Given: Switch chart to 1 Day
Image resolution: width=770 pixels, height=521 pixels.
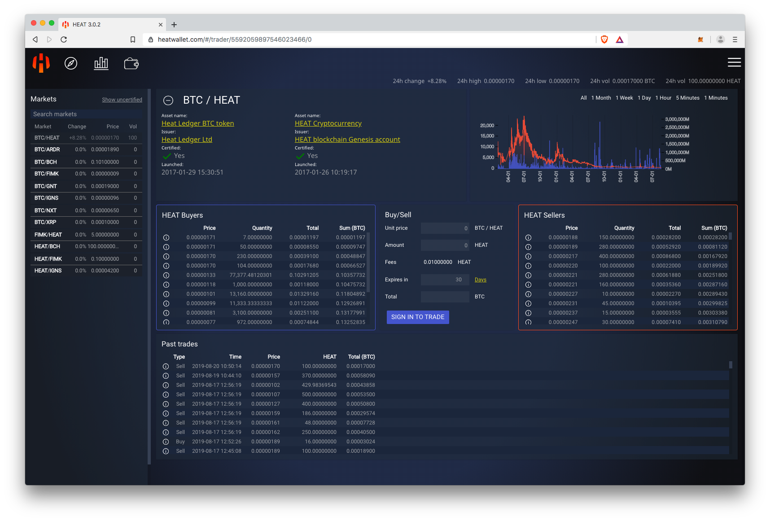Looking at the screenshot, I should coord(644,98).
